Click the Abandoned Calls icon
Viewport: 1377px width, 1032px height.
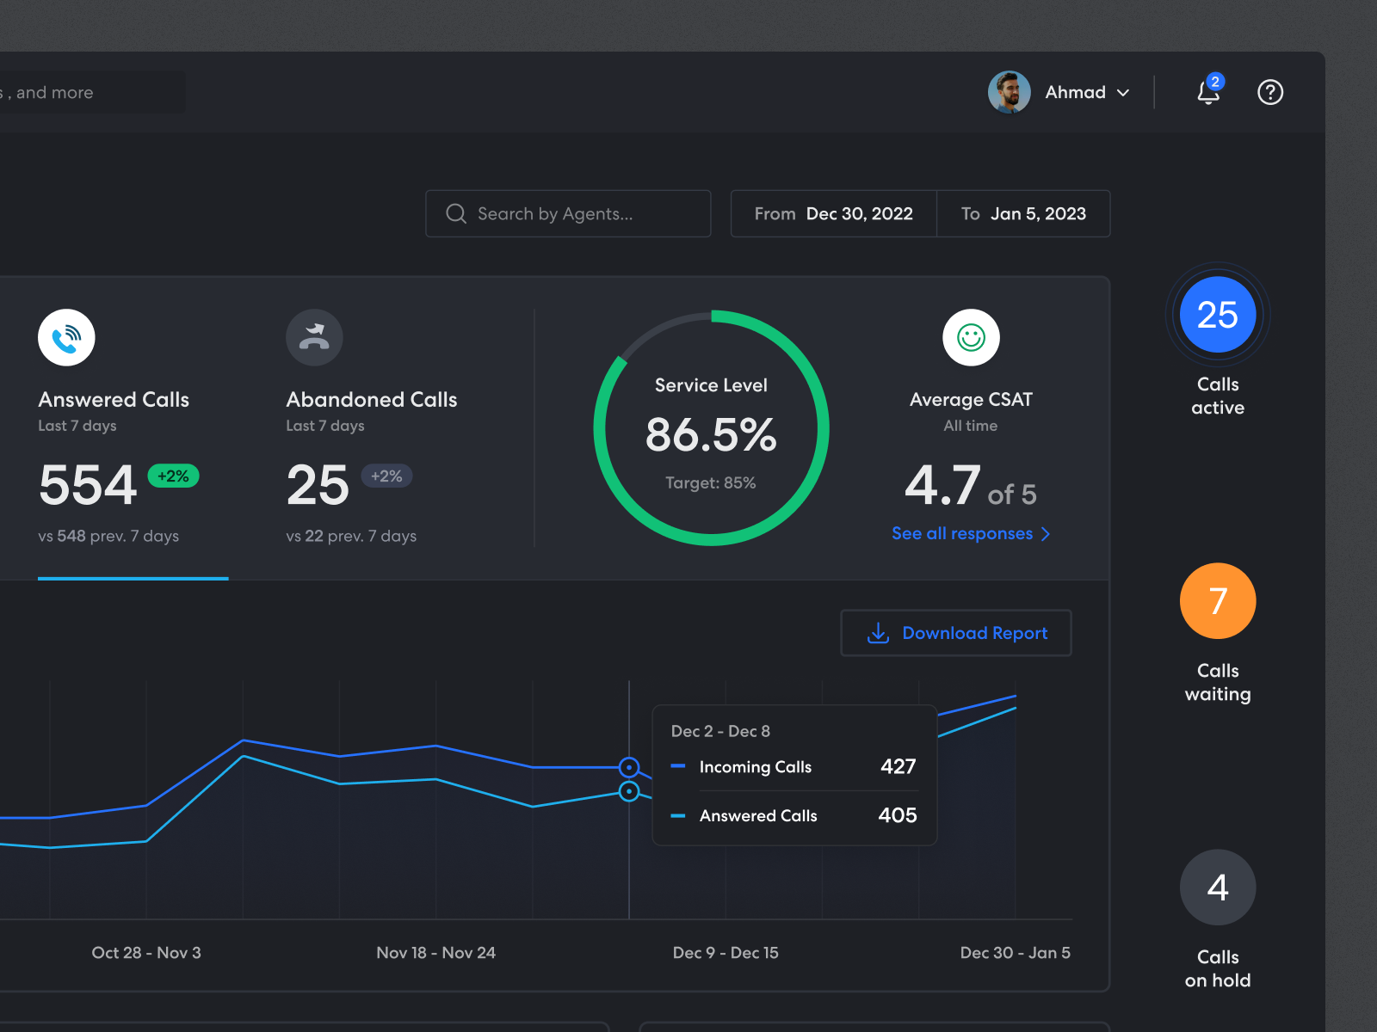(x=314, y=337)
